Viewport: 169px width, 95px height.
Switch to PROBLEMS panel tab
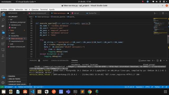point(33,60)
